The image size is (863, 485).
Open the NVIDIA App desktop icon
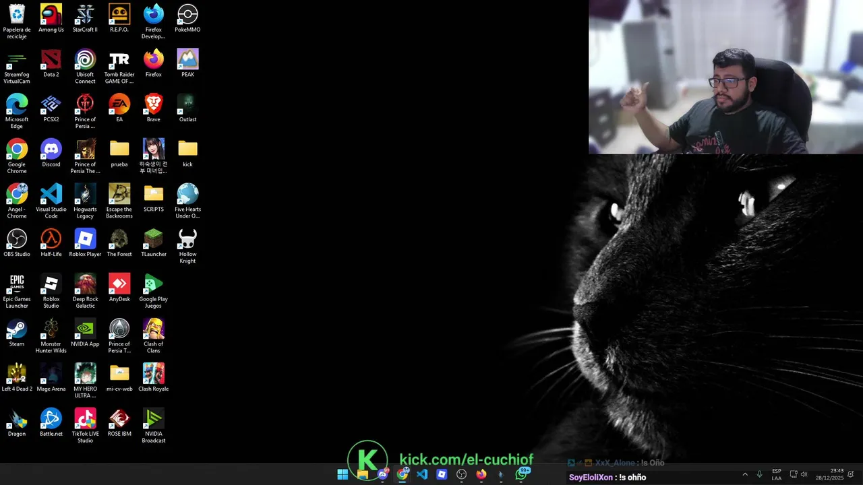(x=85, y=333)
